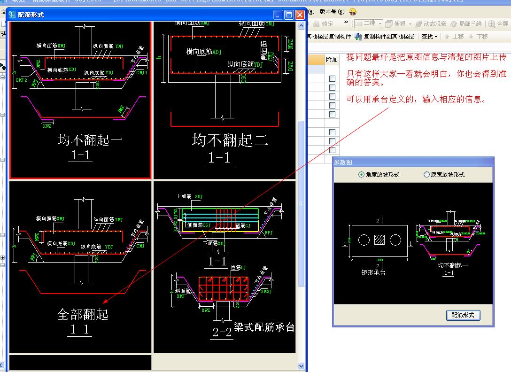Click the 全屏 full screen zoom tool
The height and width of the screenshot is (372, 511).
click(498, 24)
